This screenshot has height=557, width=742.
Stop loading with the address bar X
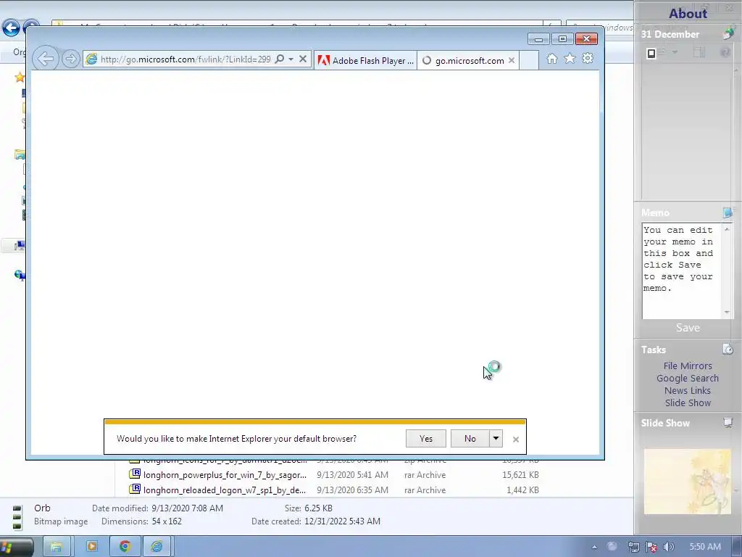coord(303,59)
